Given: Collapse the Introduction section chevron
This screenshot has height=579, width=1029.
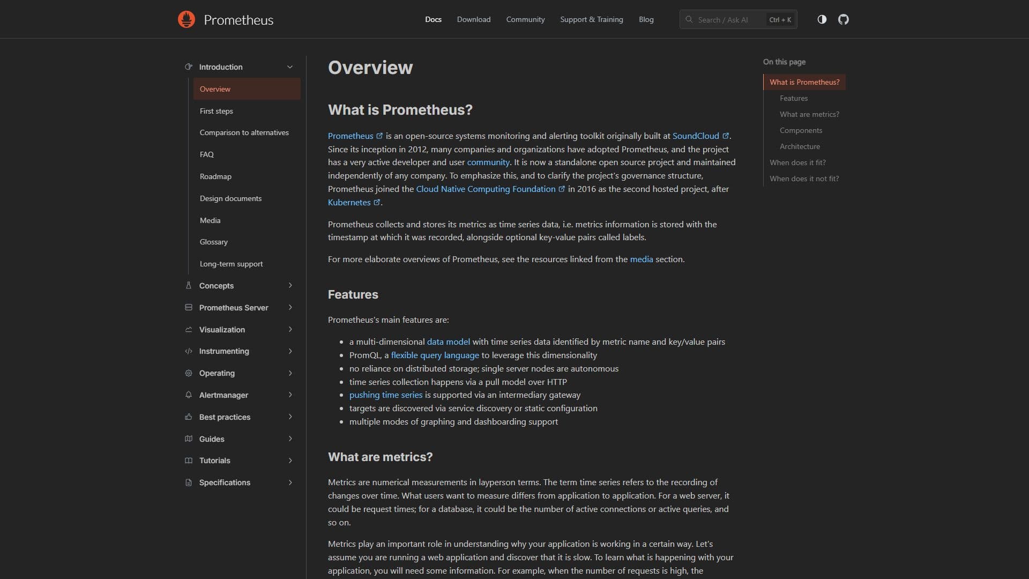Looking at the screenshot, I should click(290, 67).
